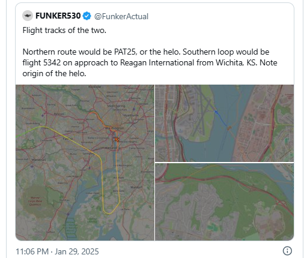Open the airport river close-up map image
Image resolution: width=307 pixels, height=258 pixels.
click(225, 123)
